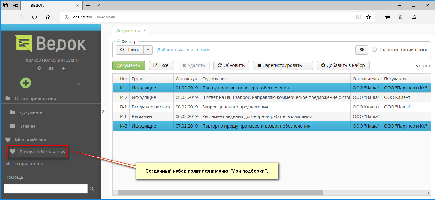Click the green plus create button
Image resolution: width=435 pixels, height=200 pixels.
point(26,83)
